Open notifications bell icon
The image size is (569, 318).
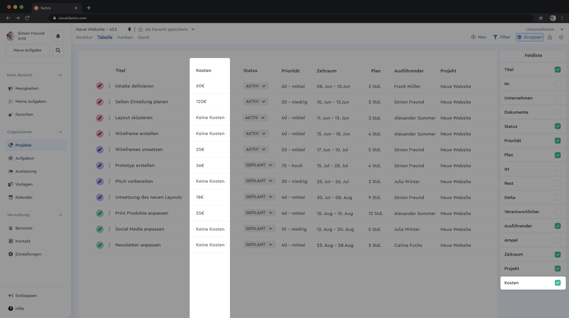click(x=58, y=36)
